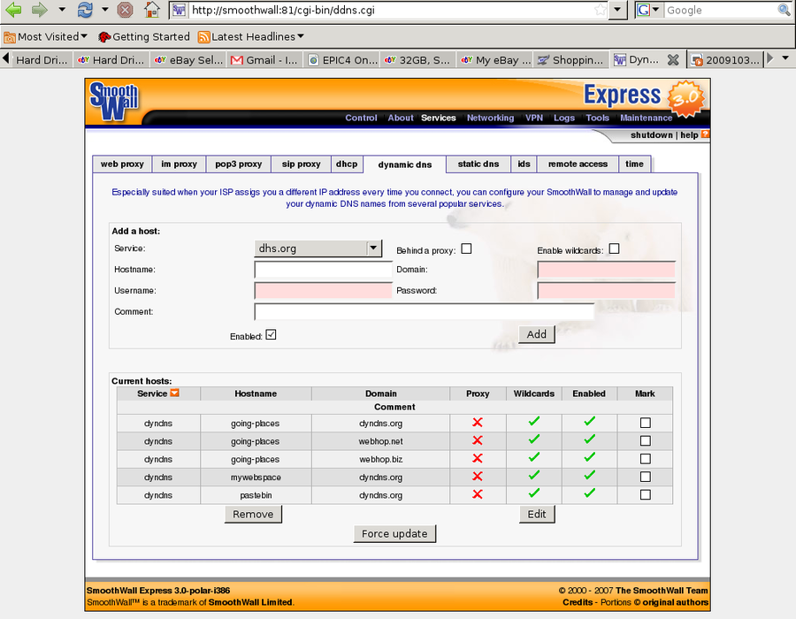Open the dhcp tab
Viewport: 796px width, 619px height.
[347, 164]
